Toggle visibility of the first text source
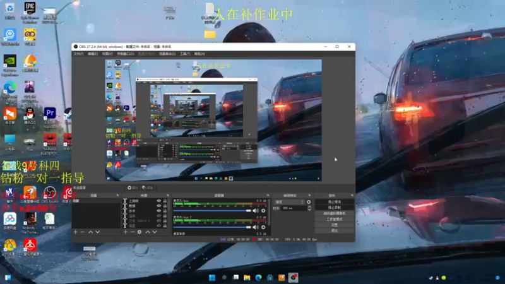This screenshot has width=505, height=284. click(159, 201)
